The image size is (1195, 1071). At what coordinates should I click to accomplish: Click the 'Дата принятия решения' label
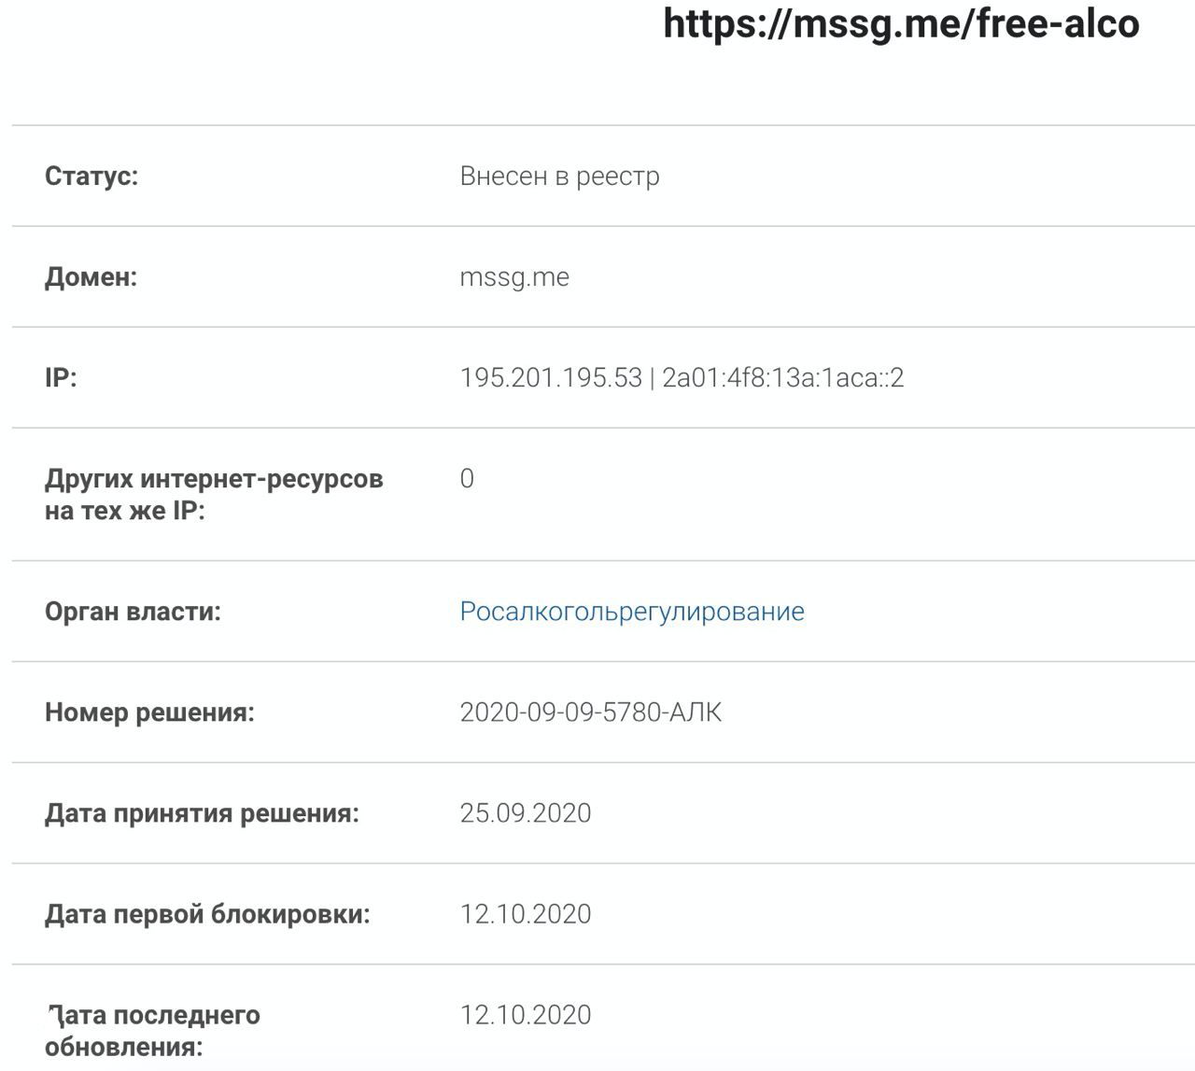(x=202, y=813)
